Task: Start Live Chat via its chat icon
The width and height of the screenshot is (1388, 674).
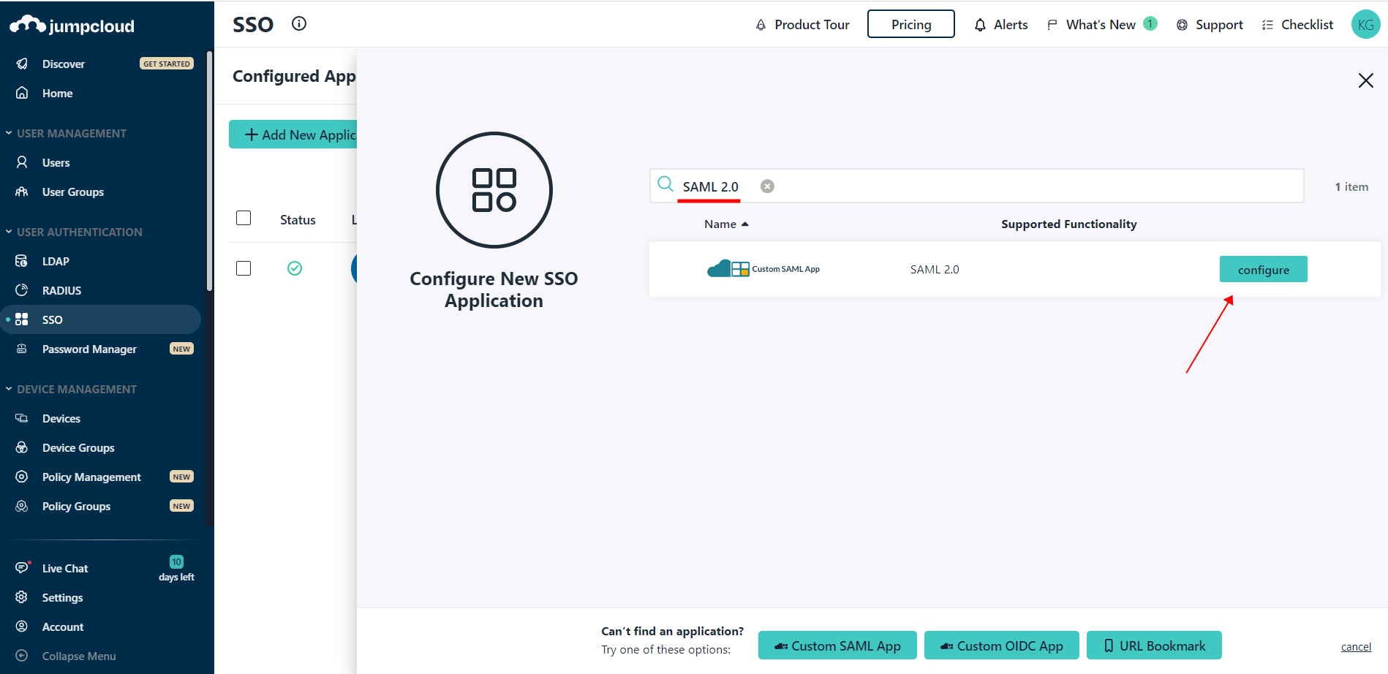Action: point(23,567)
